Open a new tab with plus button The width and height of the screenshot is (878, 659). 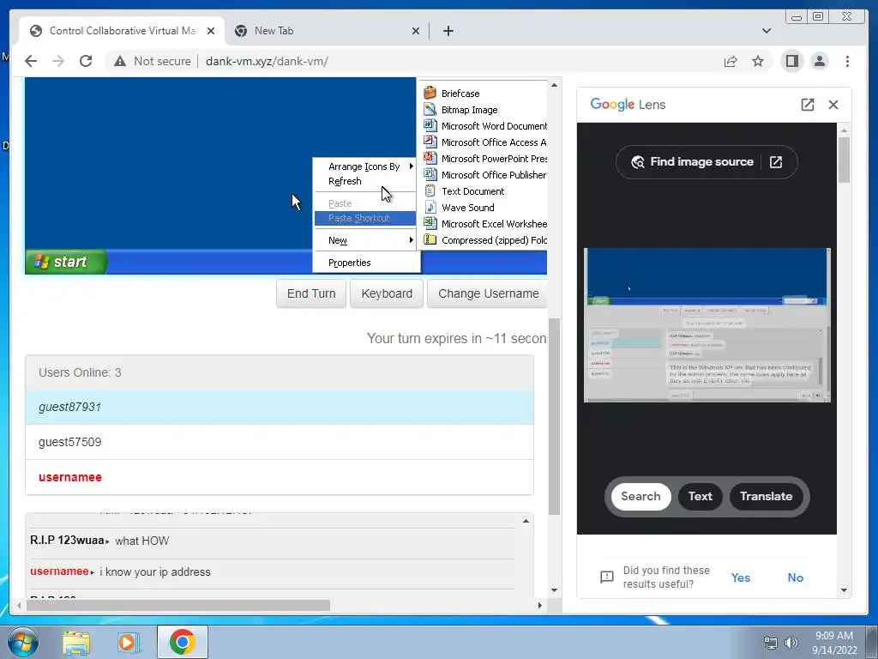pos(448,31)
